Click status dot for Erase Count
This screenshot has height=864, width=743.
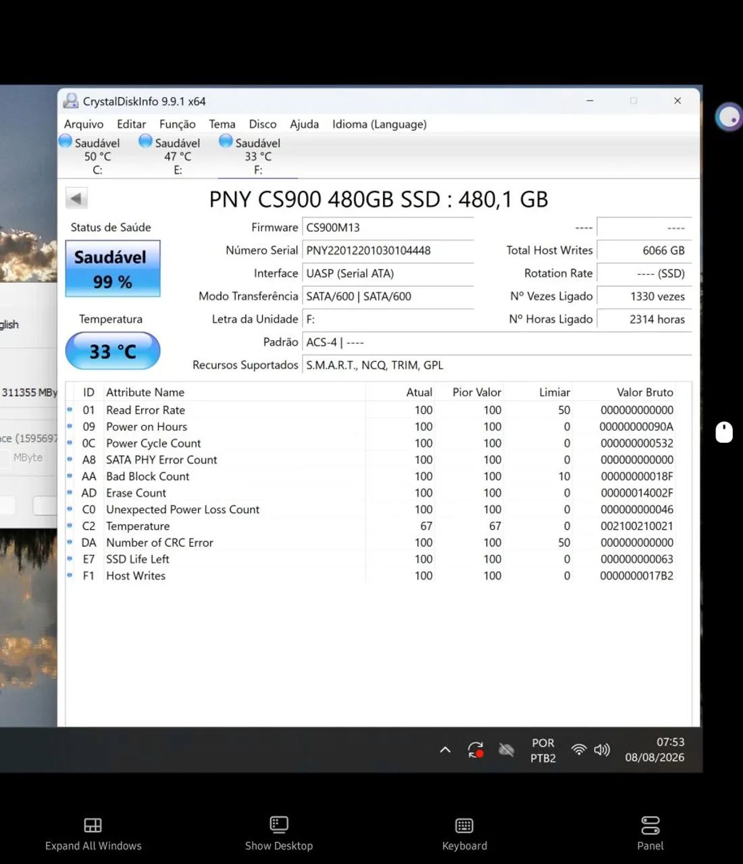tap(70, 492)
